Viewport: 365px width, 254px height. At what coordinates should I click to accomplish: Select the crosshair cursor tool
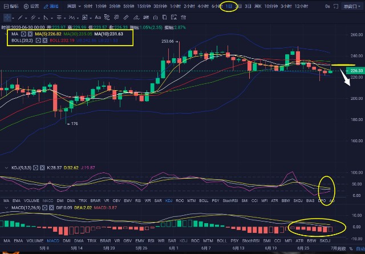coord(7,18)
